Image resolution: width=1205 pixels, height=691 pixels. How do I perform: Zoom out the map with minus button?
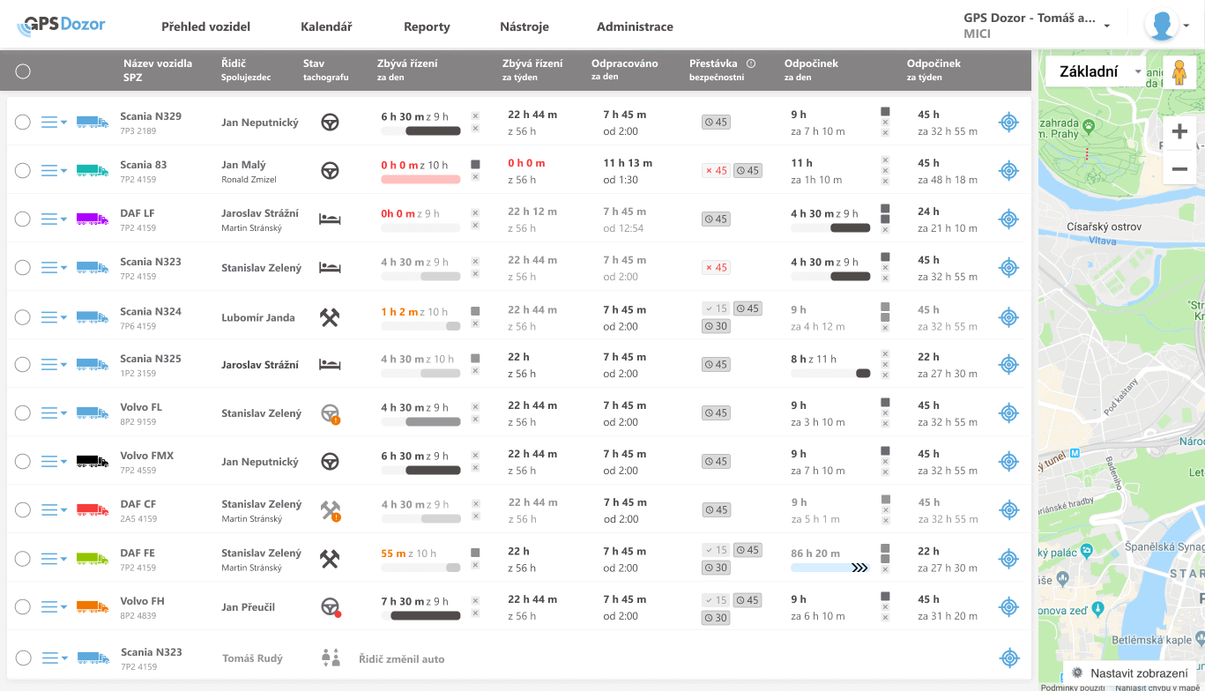pyautogui.click(x=1179, y=168)
